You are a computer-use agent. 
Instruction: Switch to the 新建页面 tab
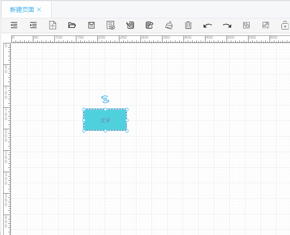(22, 10)
